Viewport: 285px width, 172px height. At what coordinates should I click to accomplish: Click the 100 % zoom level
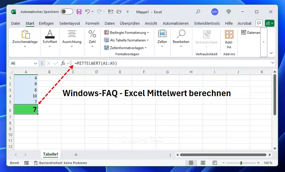268,163
